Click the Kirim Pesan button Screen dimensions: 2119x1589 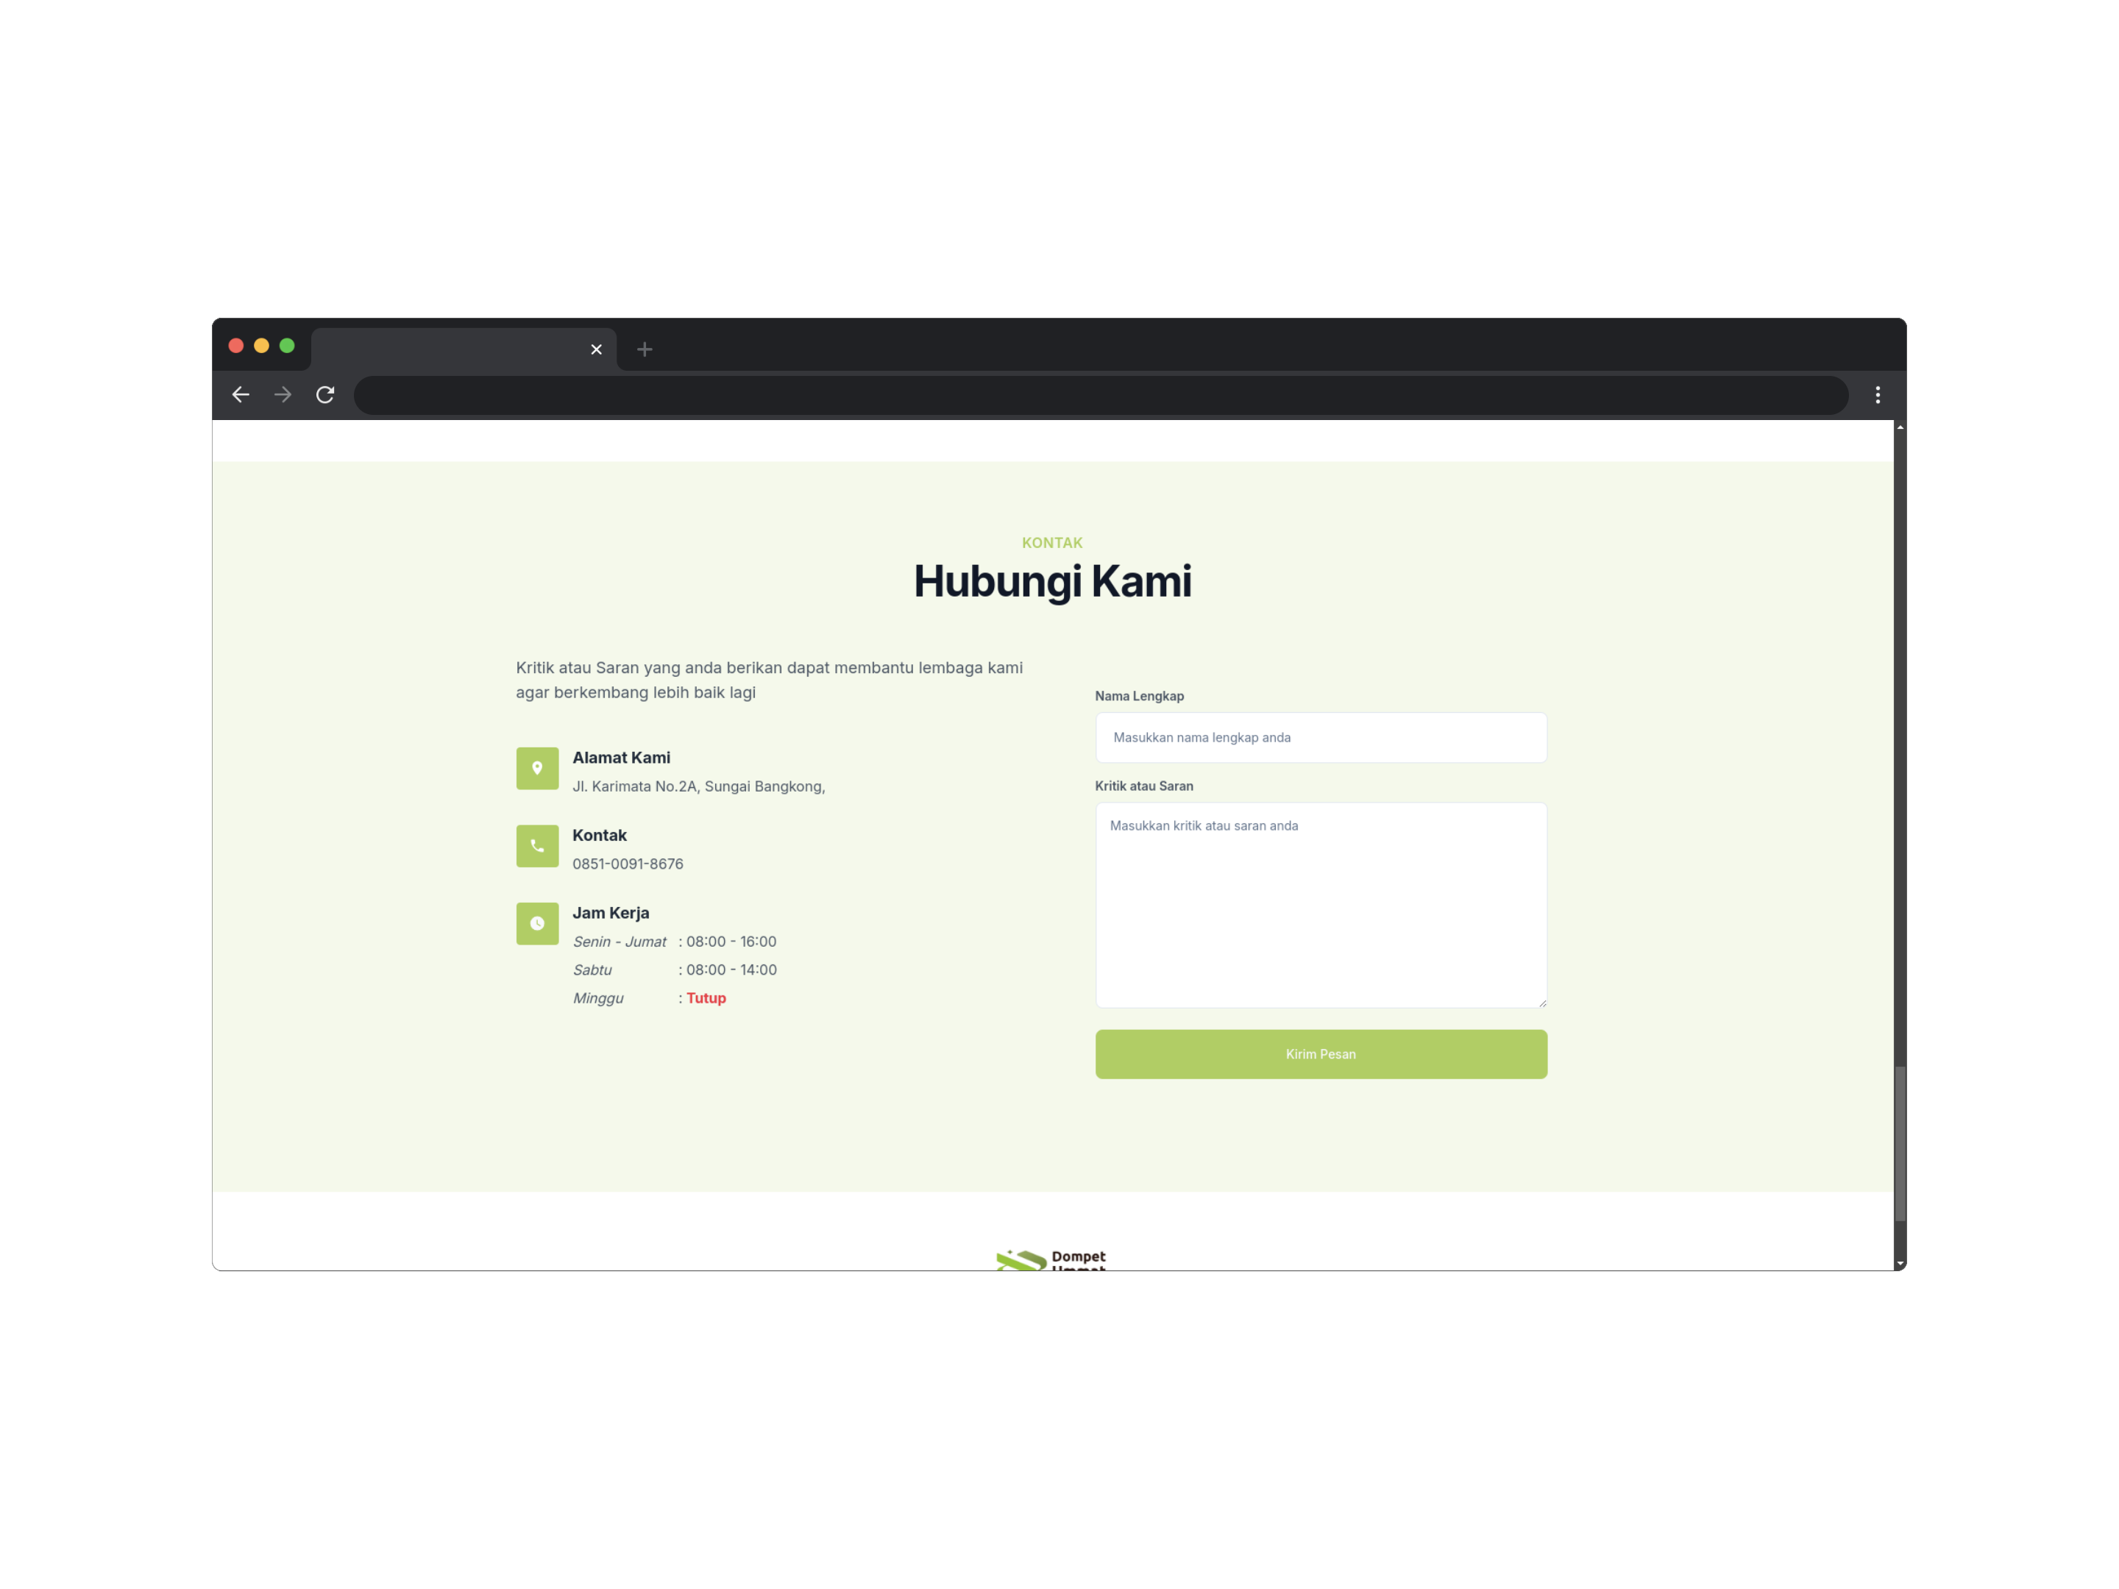(x=1320, y=1053)
